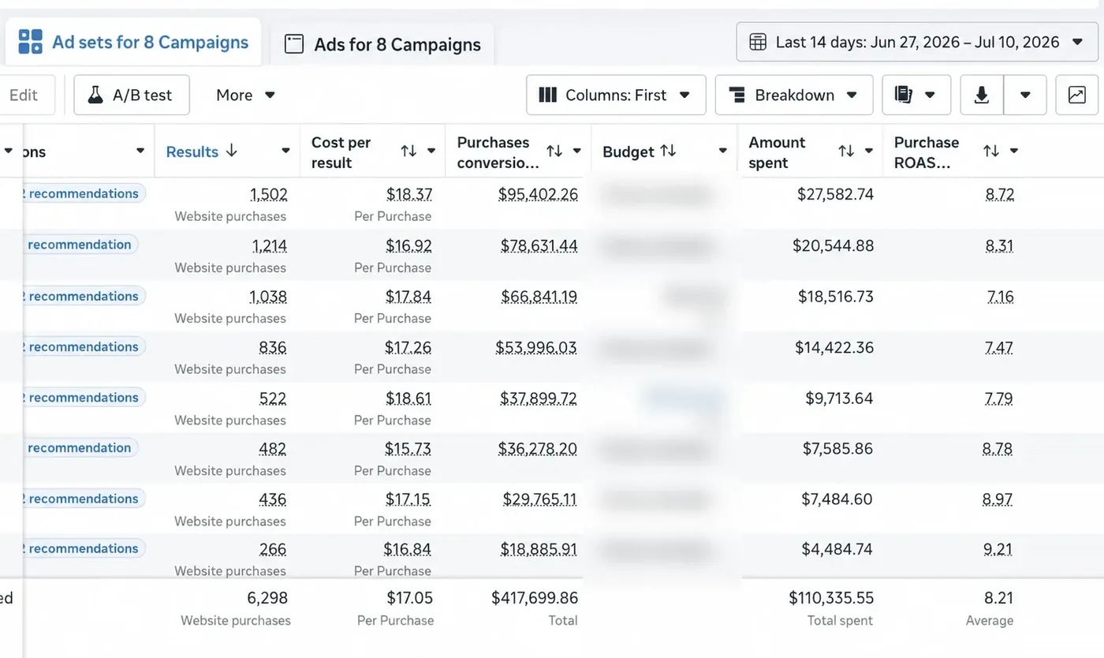
Task: Sort by Purchases conversion value arrows
Action: click(554, 151)
